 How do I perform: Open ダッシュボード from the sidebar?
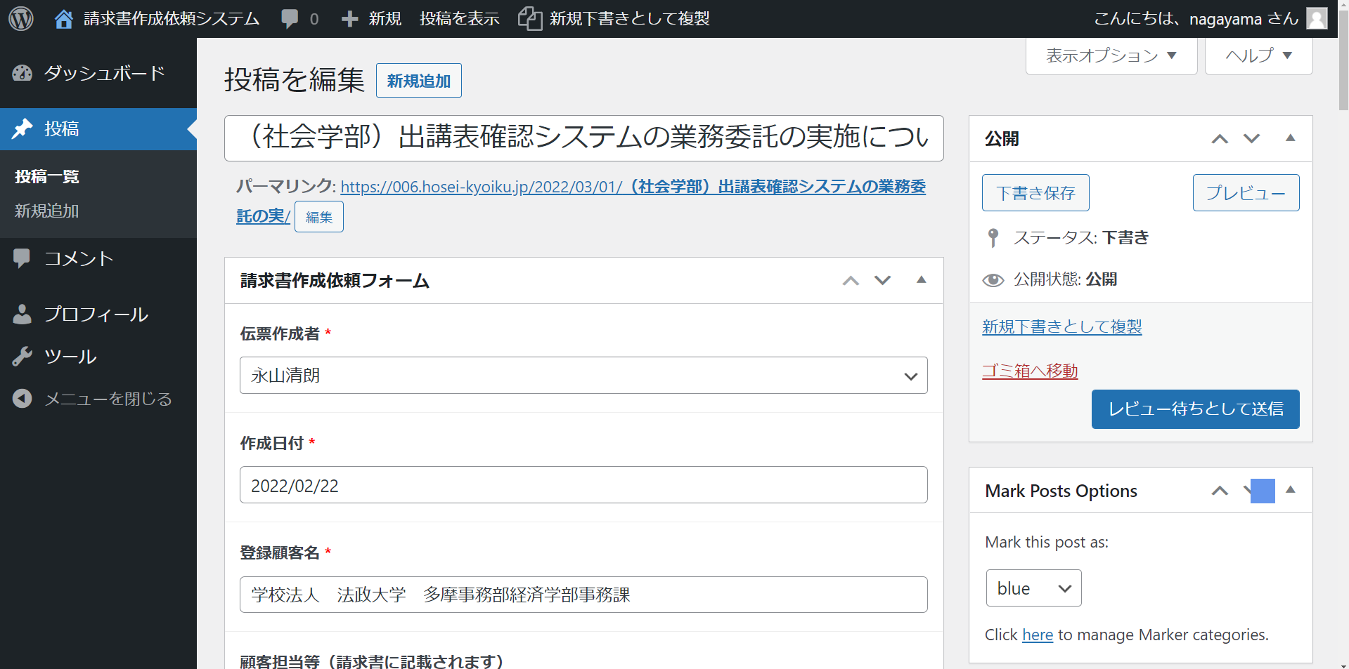[x=104, y=73]
